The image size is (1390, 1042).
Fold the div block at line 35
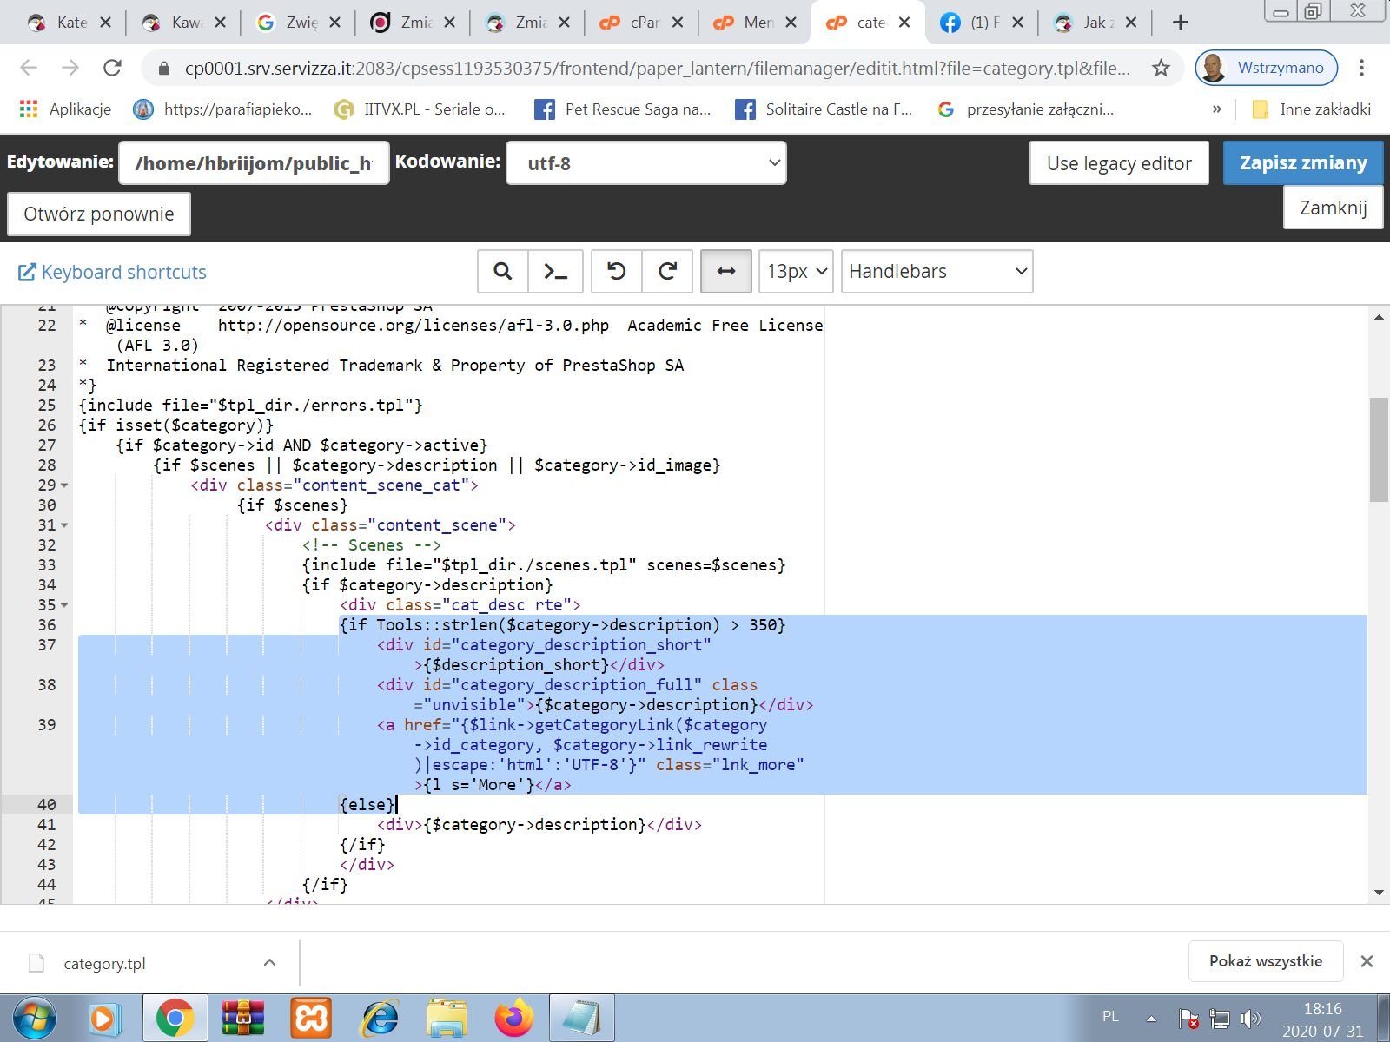click(64, 606)
